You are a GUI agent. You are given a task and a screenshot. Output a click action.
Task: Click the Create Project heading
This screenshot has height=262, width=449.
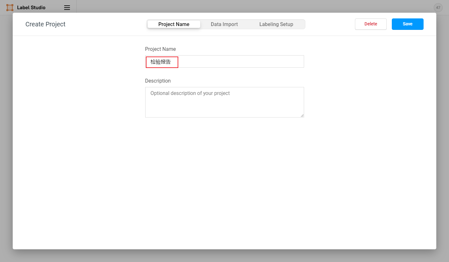pyautogui.click(x=45, y=24)
